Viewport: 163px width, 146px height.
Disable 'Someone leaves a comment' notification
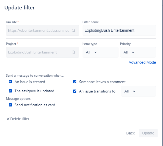click(x=75, y=82)
